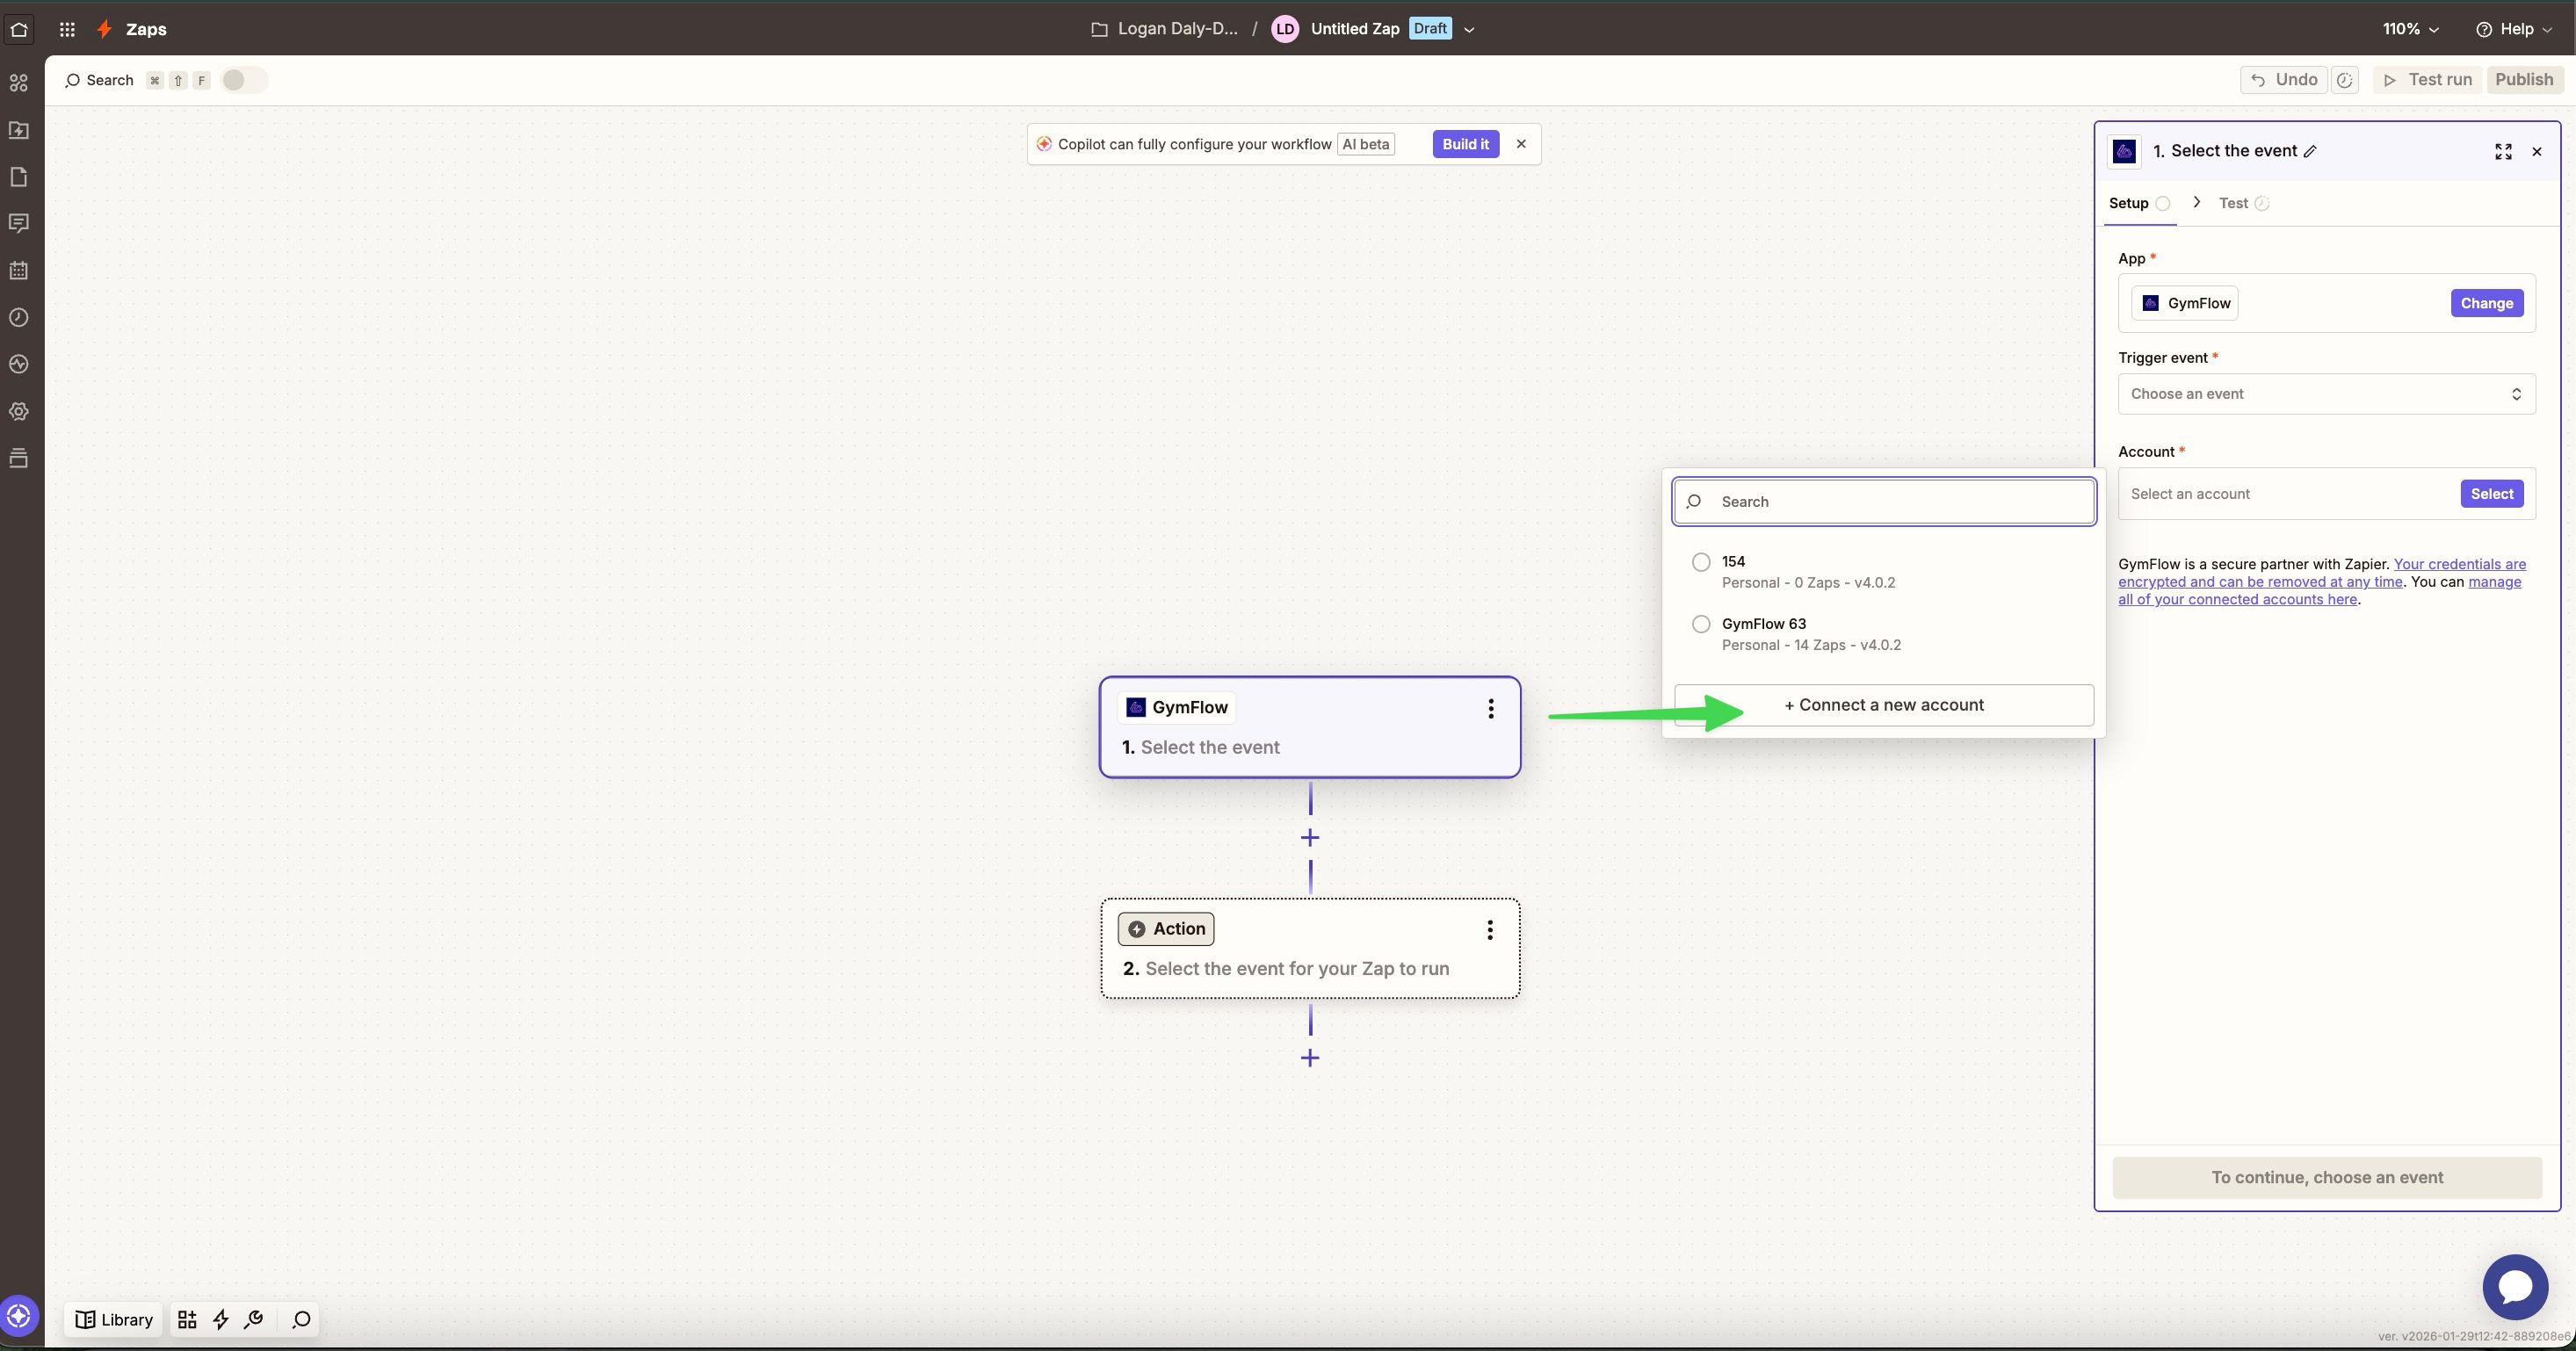Open the folder-with-bolt icon in left sidebar

[19, 130]
